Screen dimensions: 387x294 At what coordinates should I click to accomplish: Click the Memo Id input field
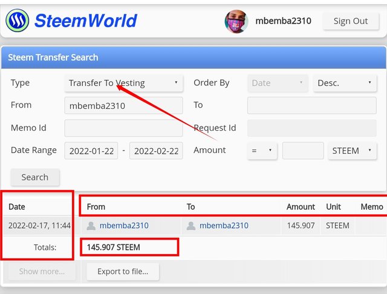point(123,128)
